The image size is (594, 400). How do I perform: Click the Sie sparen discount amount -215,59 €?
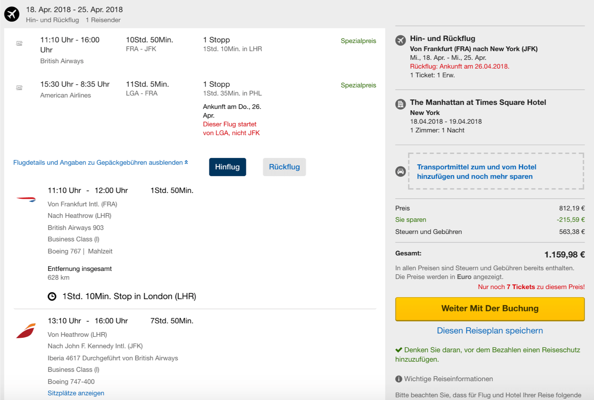tap(571, 220)
